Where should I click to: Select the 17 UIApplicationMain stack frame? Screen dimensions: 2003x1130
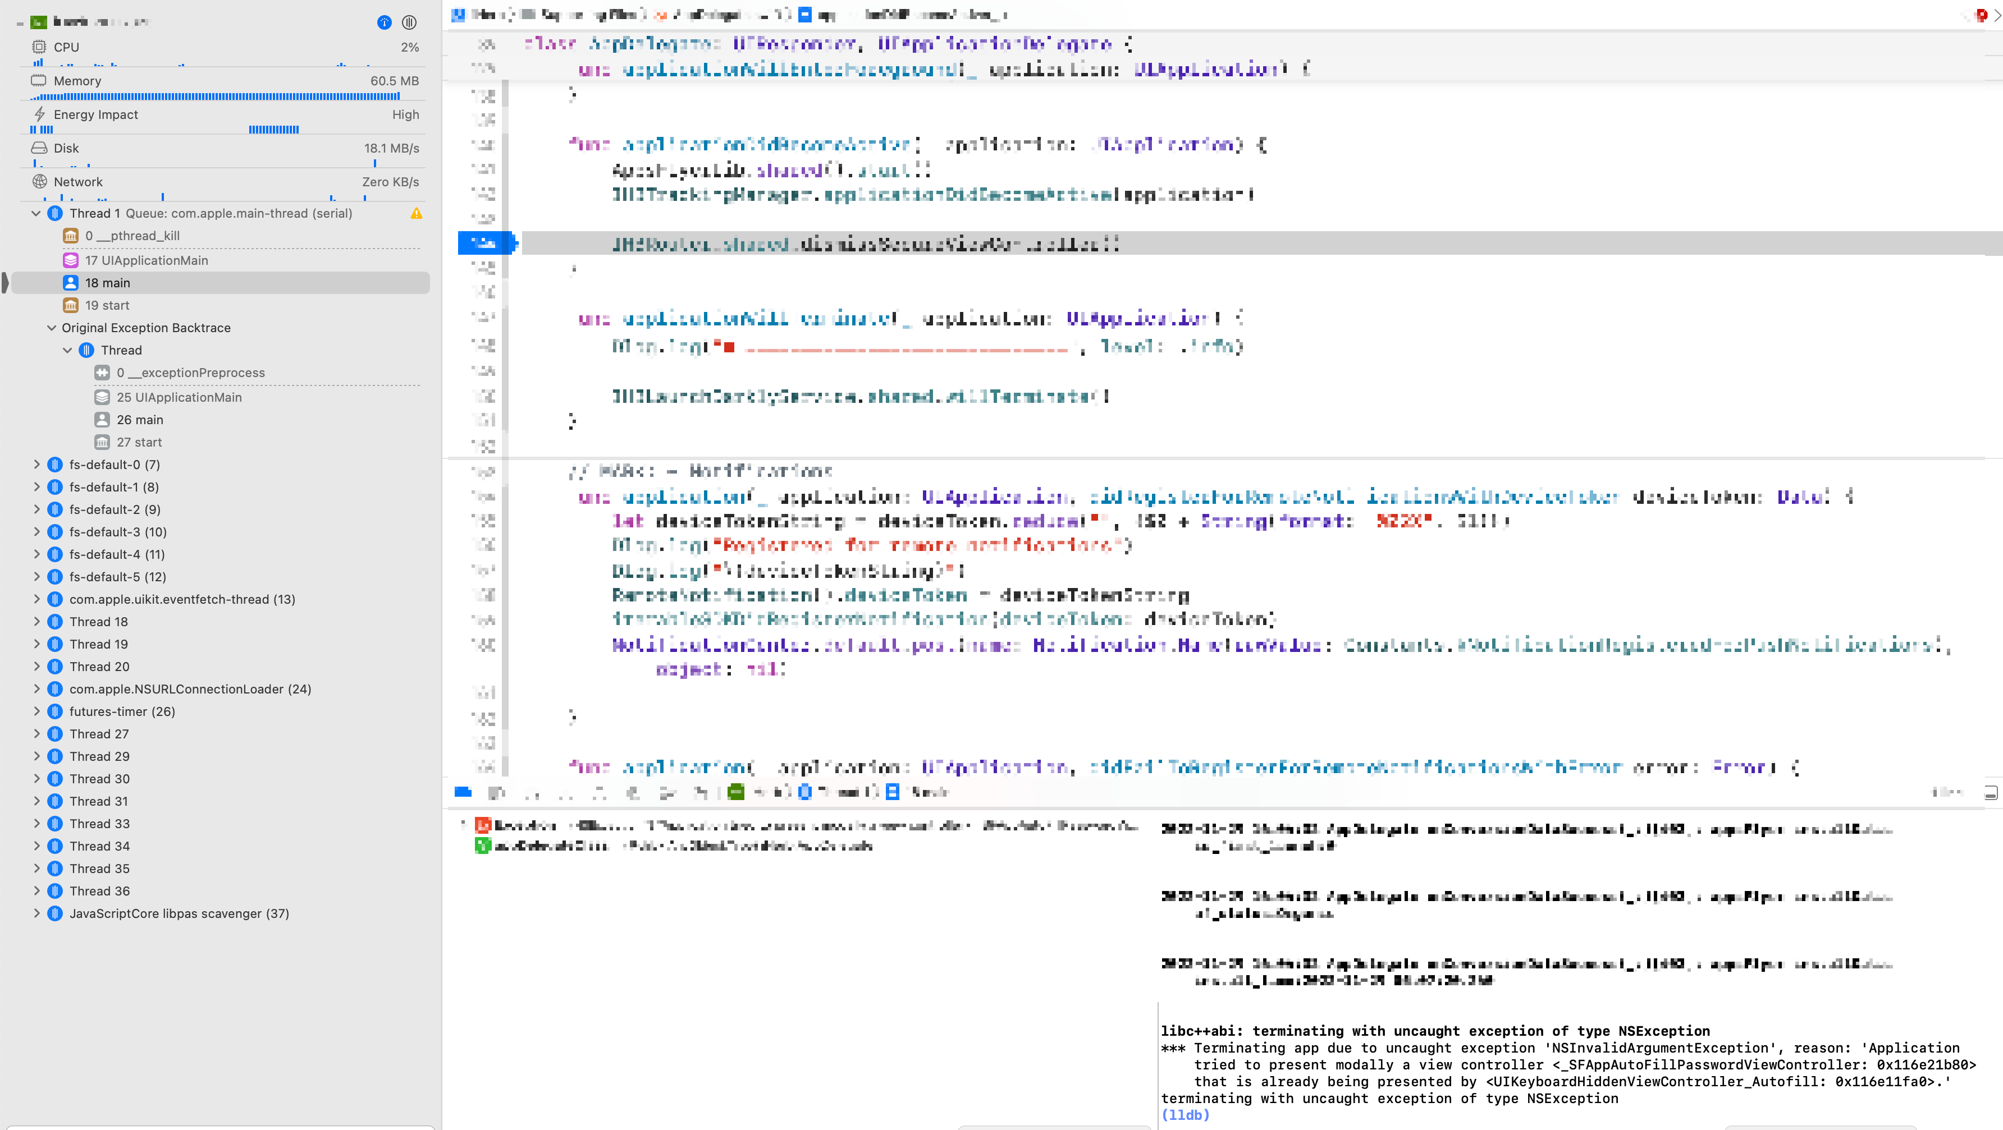146,260
